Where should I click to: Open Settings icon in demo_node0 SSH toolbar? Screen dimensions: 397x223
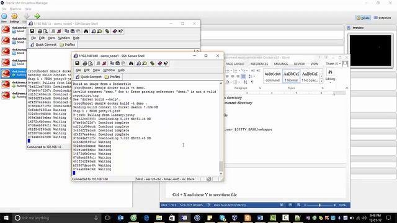pos(107,31)
